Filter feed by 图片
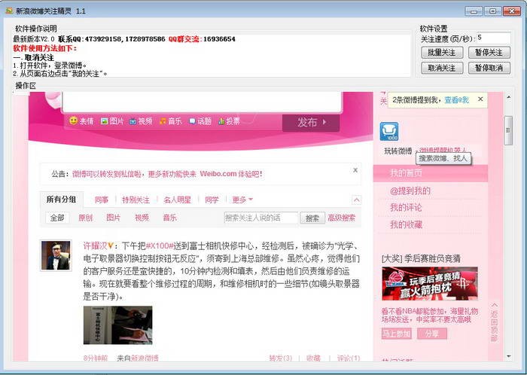Screen dimensions: 527x375 (x=113, y=218)
